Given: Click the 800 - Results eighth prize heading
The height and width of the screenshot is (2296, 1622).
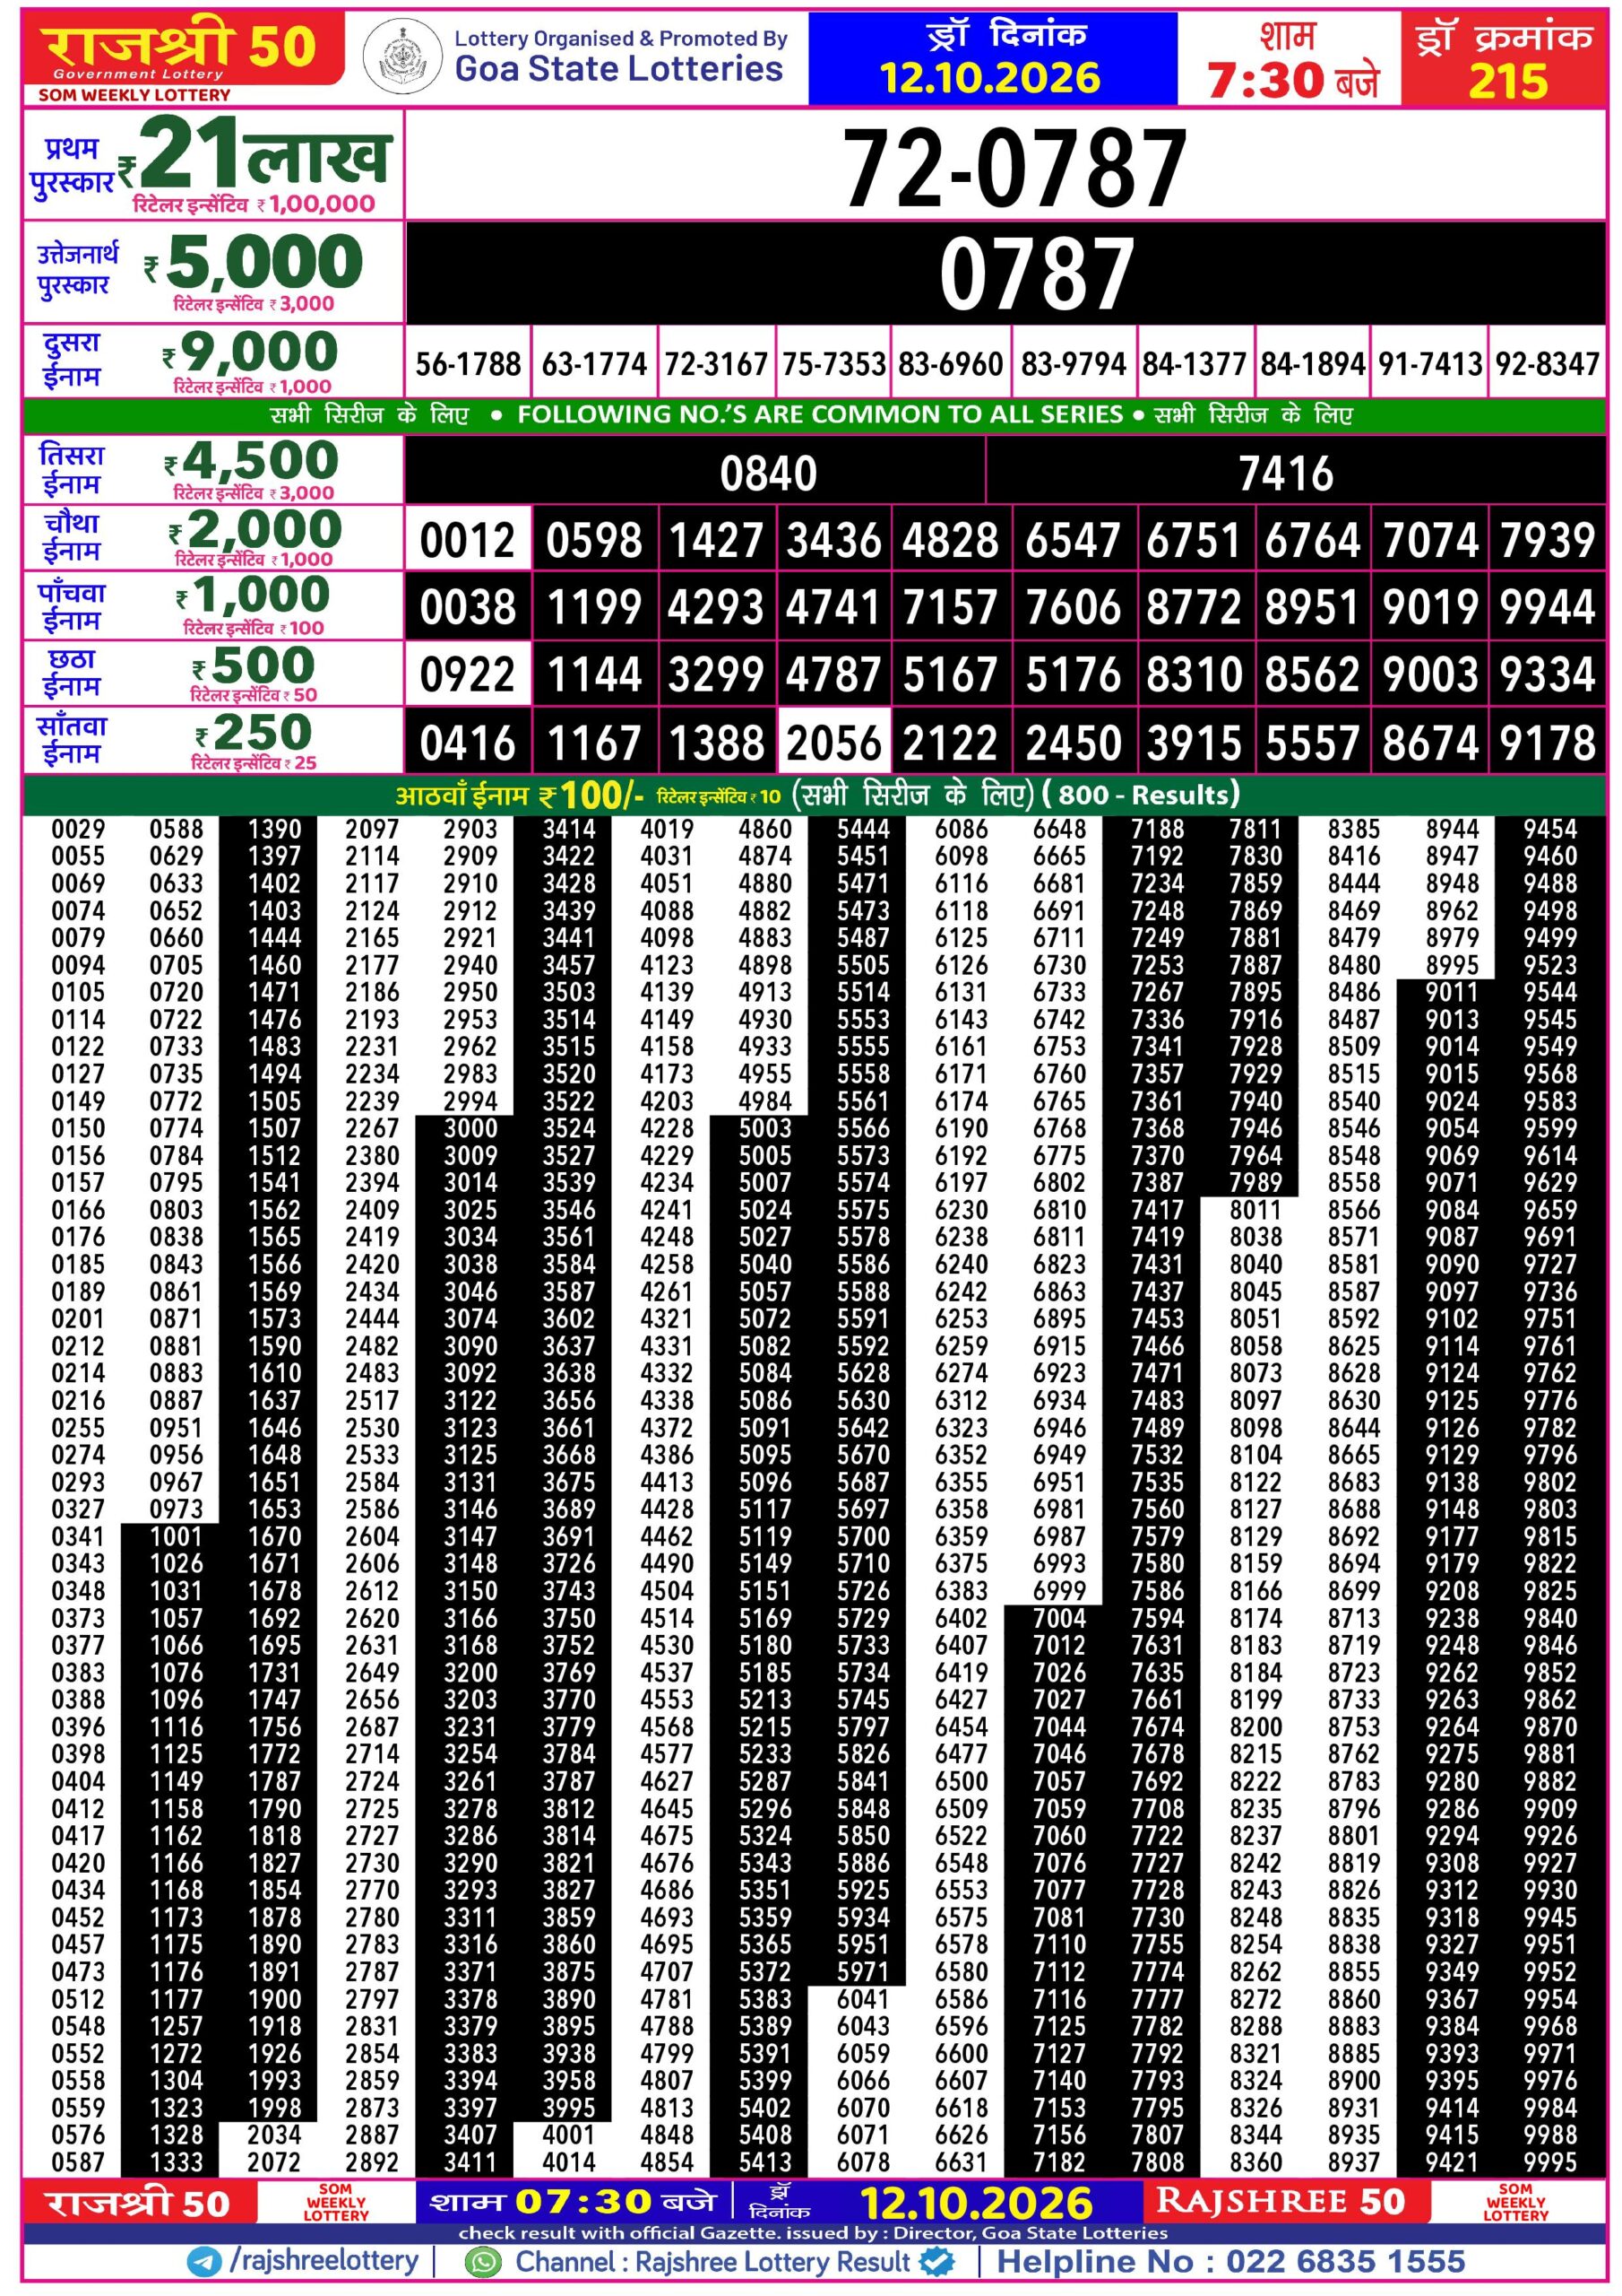Looking at the screenshot, I should 1140,795.
